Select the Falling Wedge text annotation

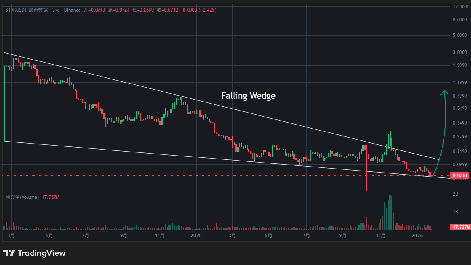pos(248,96)
